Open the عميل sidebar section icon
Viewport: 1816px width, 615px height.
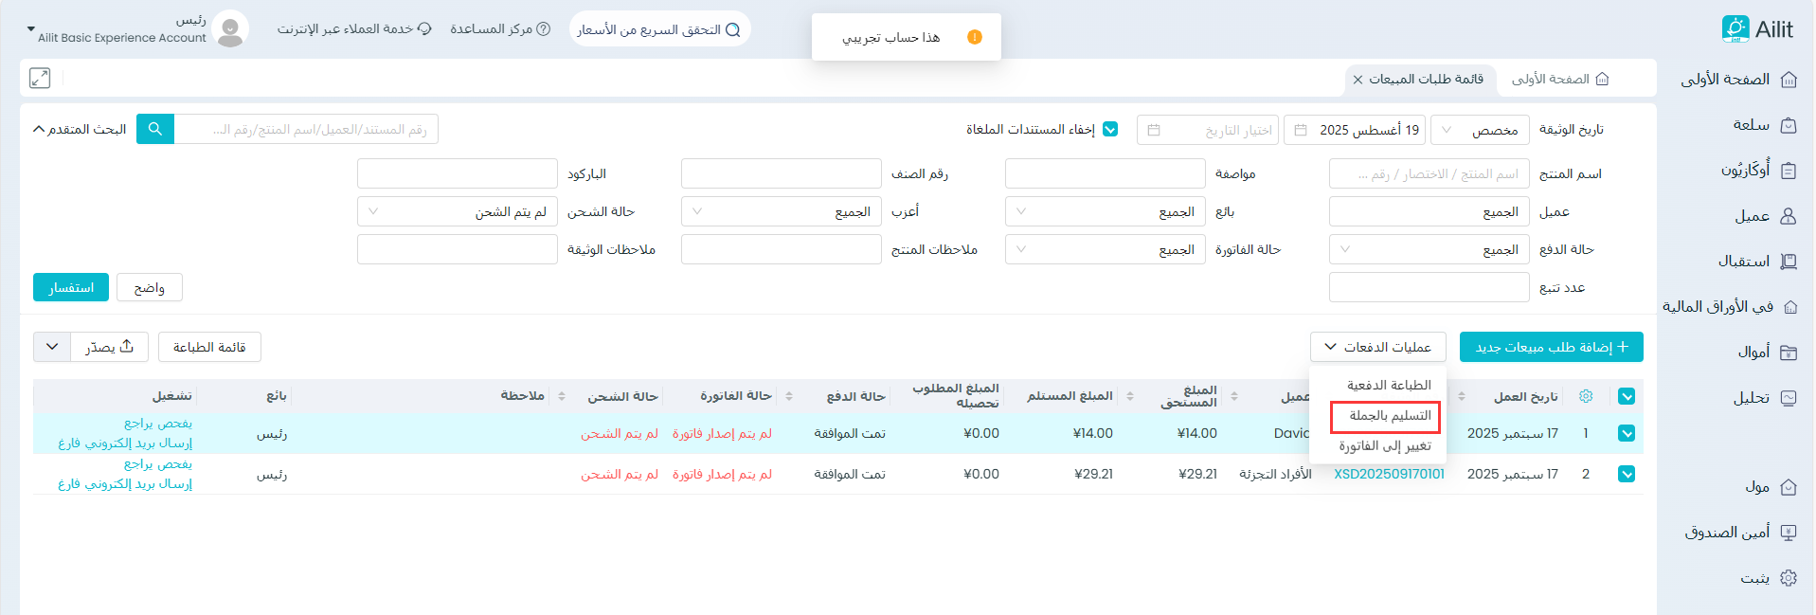[x=1789, y=216]
